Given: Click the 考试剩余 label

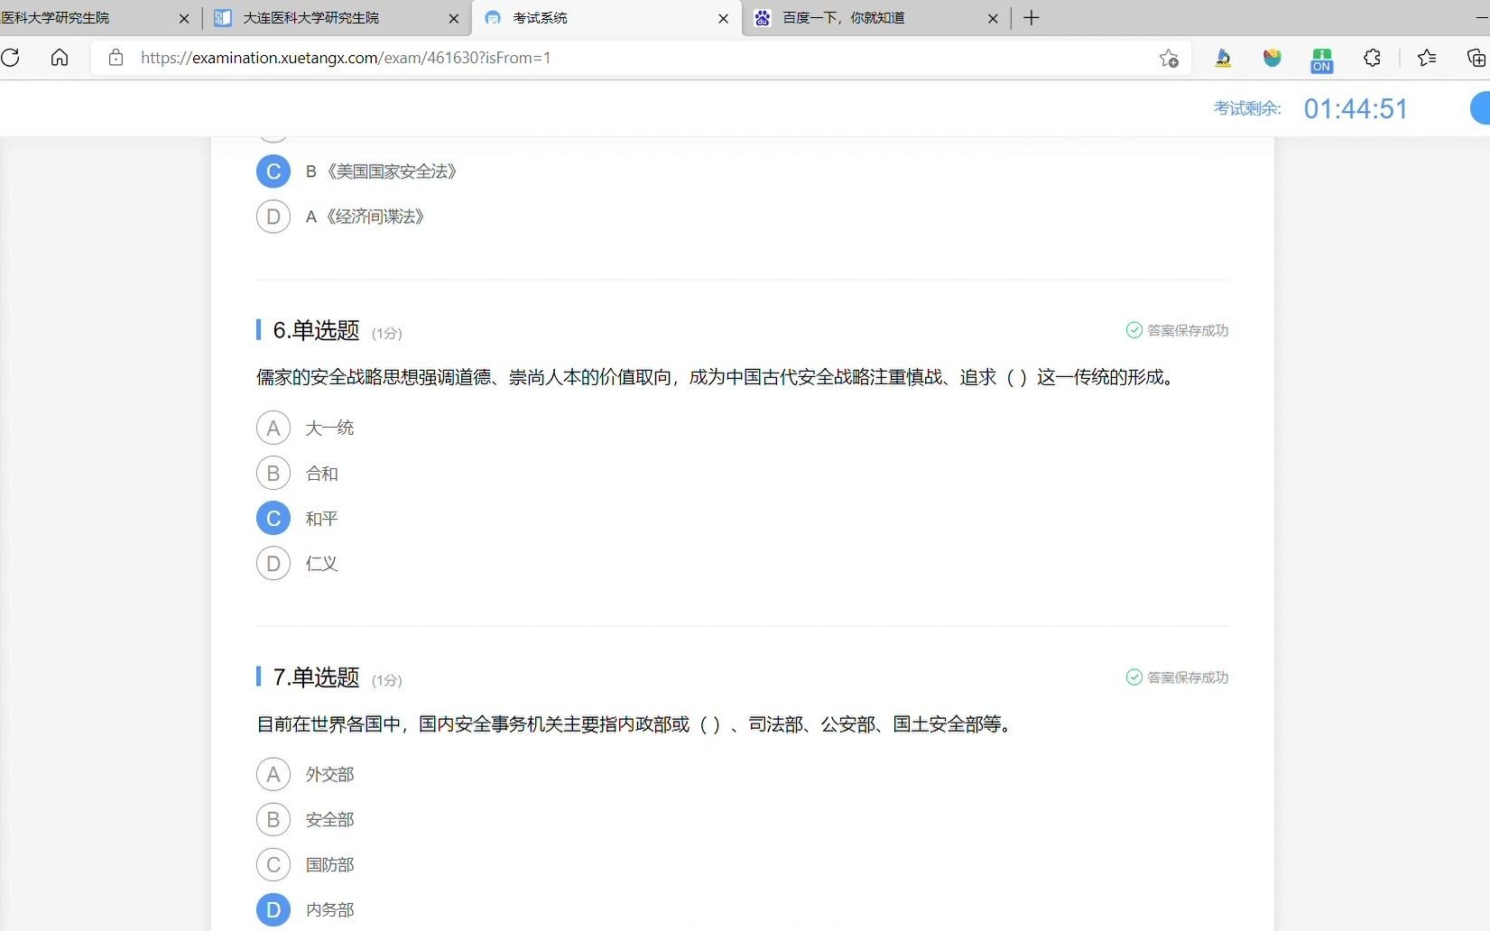Looking at the screenshot, I should click(1247, 108).
